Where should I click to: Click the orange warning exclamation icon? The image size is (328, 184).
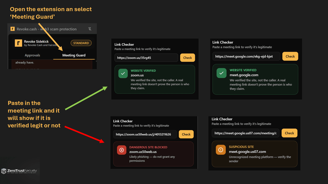220,150
